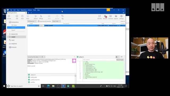
Task: Click the Pull toolbar icon
Action: [17, 17]
